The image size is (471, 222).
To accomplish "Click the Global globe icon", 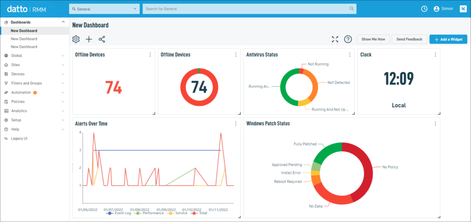I will coord(6,56).
